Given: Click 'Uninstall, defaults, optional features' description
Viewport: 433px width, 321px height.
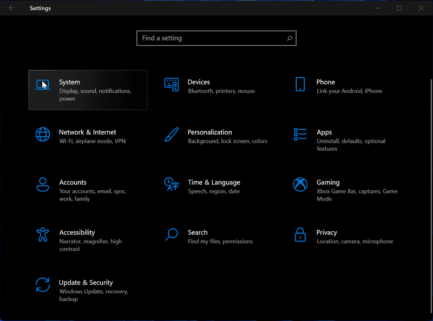Looking at the screenshot, I should pos(351,145).
